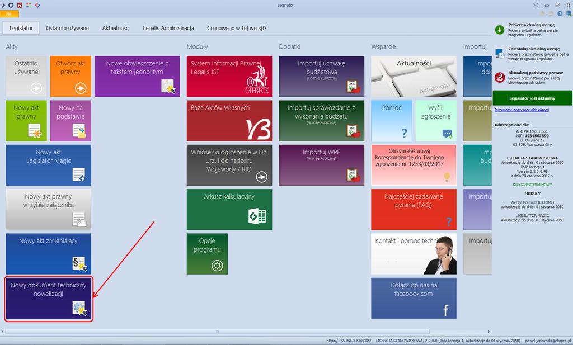Image resolution: width=573 pixels, height=345 pixels.
Task: Switch to the Legislator tab
Action: [x=21, y=28]
